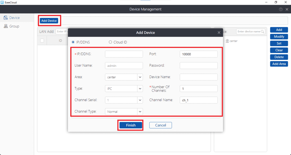Choose the Cloud ID radio option

tap(111, 42)
